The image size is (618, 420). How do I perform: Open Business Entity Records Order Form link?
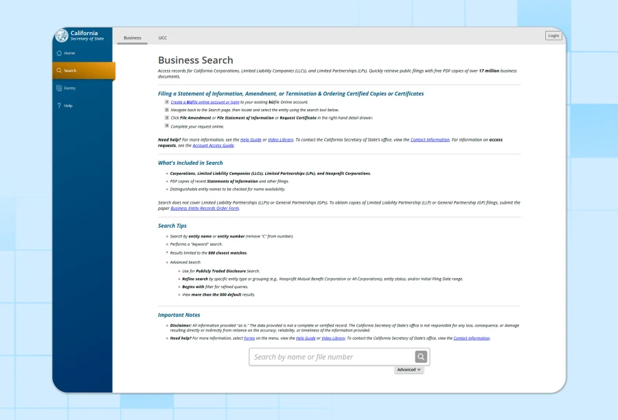(x=205, y=208)
